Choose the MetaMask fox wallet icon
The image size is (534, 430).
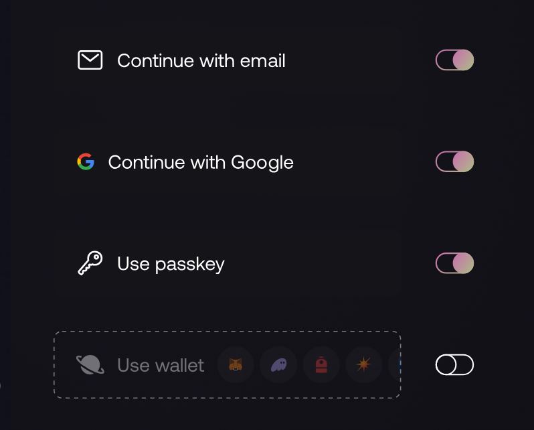pyautogui.click(x=236, y=365)
